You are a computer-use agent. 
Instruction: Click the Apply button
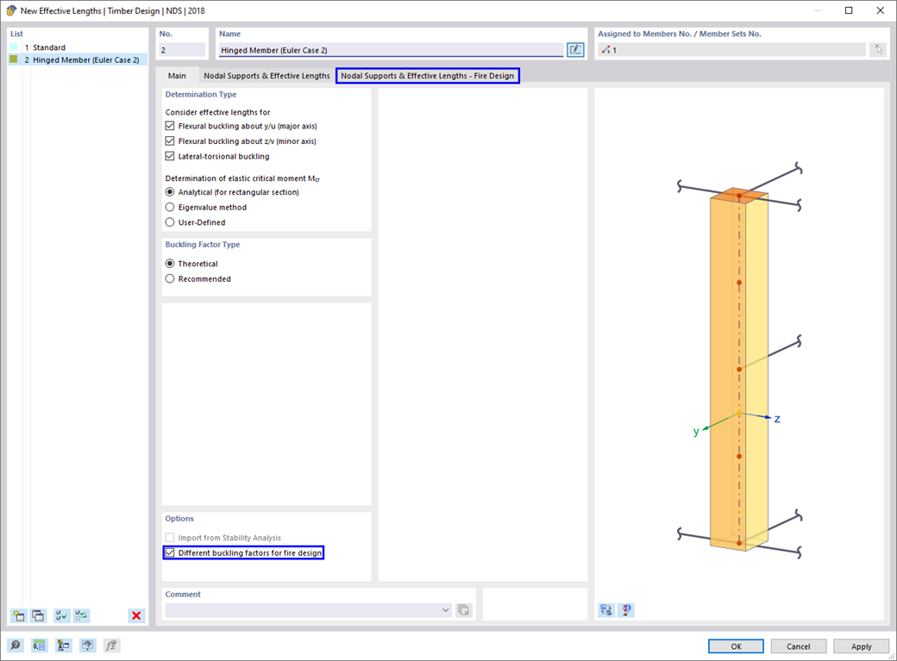[x=861, y=646]
